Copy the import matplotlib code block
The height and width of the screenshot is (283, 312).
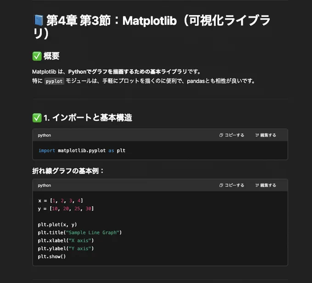(232, 135)
